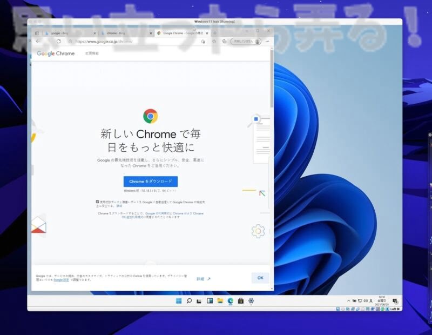This screenshot has width=432, height=335.
Task: Open the Collections icon in Edge toolbar
Action: point(224,42)
